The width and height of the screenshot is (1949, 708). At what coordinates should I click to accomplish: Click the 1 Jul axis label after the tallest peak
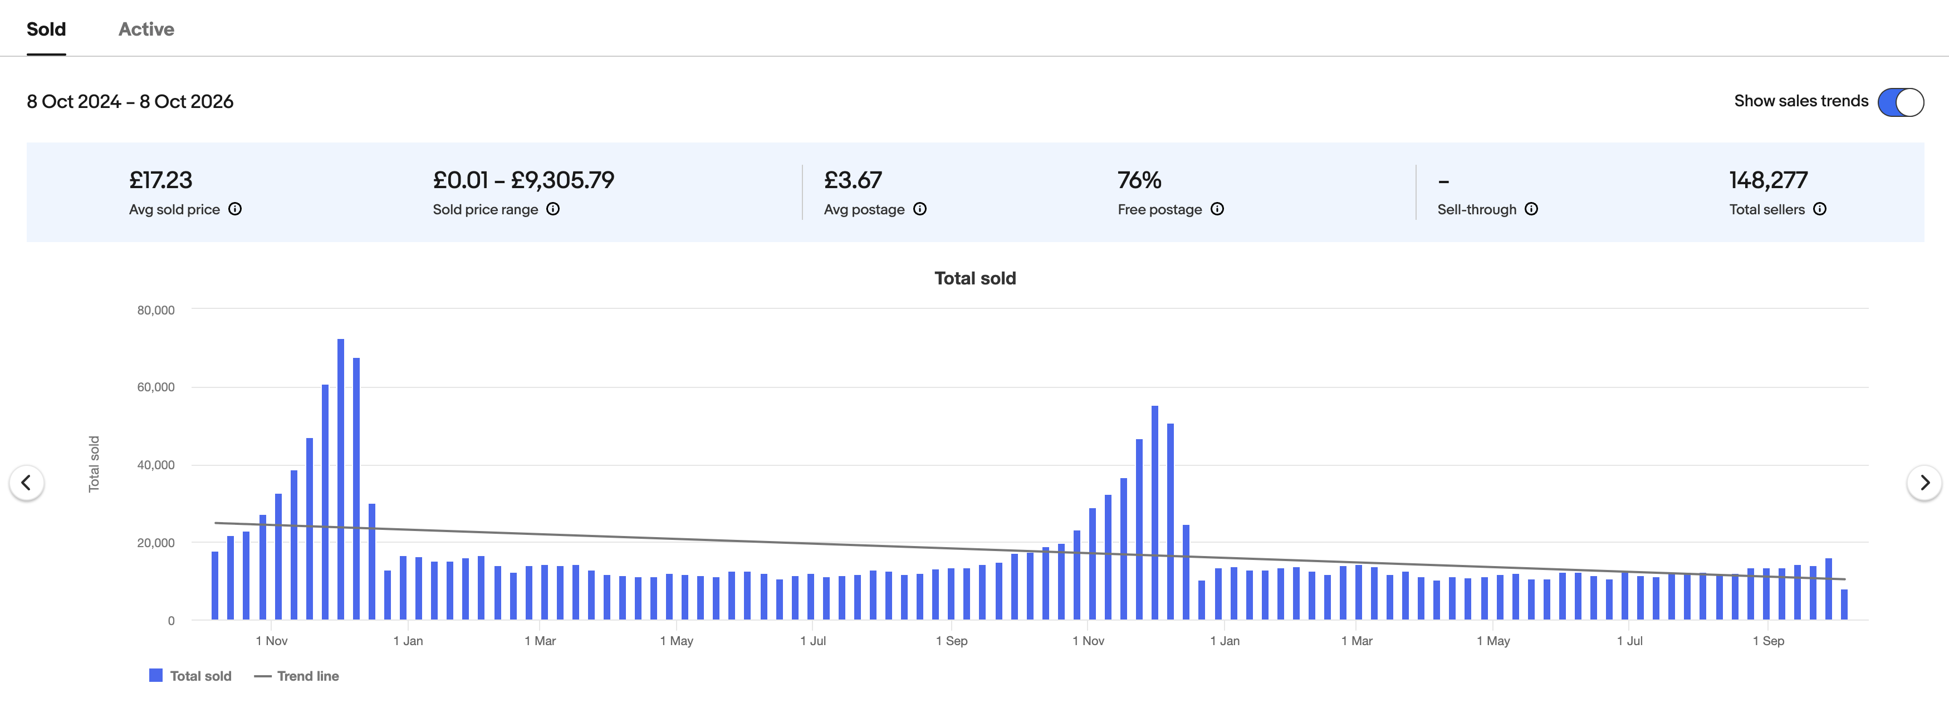[x=814, y=641]
